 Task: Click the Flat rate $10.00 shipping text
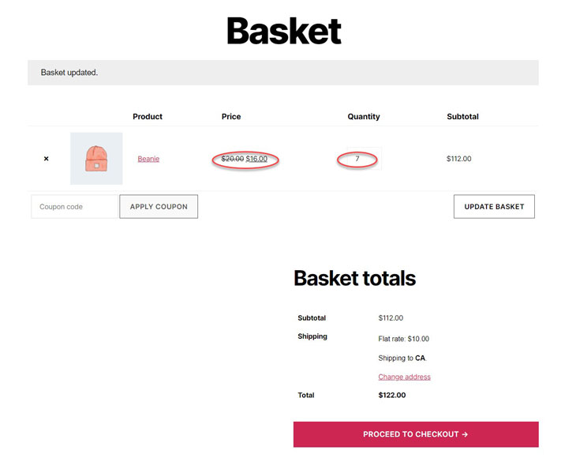coord(404,339)
